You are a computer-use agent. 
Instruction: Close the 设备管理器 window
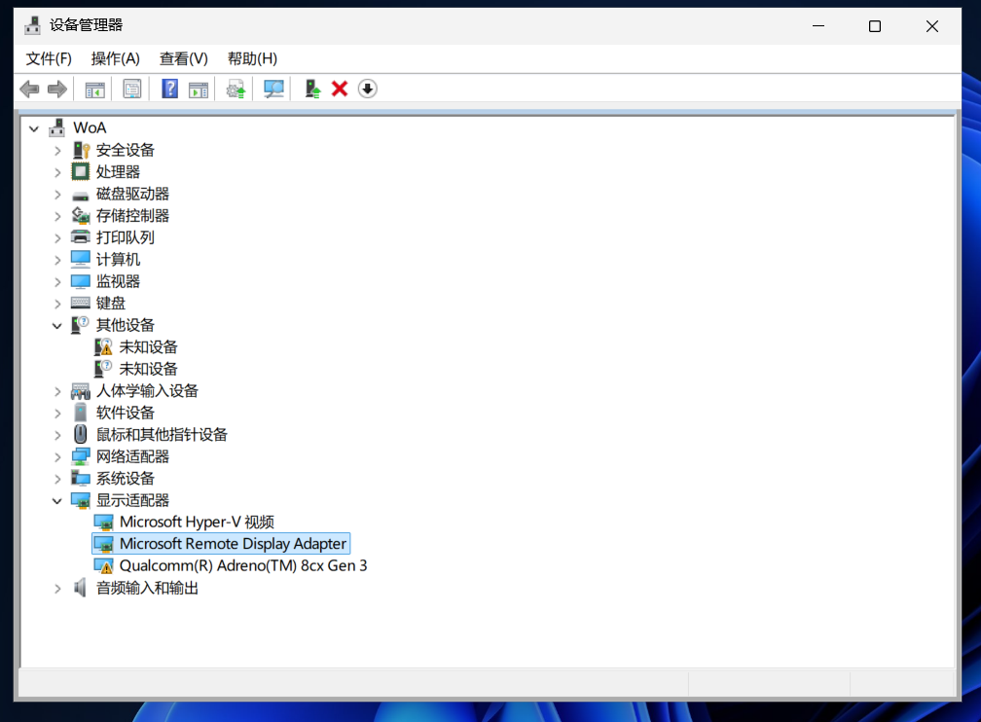[x=932, y=25]
